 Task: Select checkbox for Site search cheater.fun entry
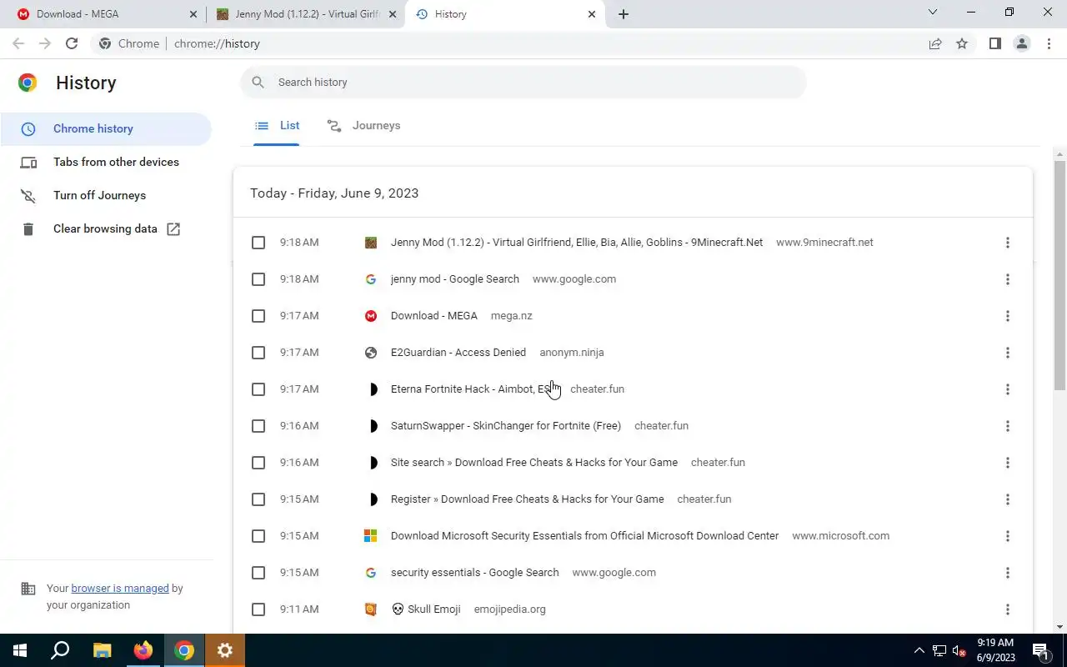pos(258,463)
